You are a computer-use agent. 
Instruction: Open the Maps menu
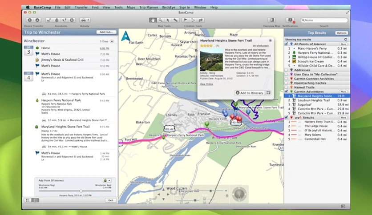(131, 8)
